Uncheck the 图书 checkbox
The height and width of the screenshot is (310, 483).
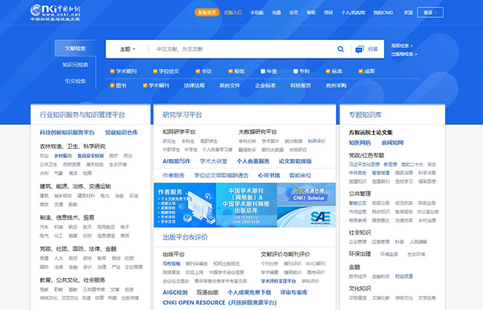point(112,85)
